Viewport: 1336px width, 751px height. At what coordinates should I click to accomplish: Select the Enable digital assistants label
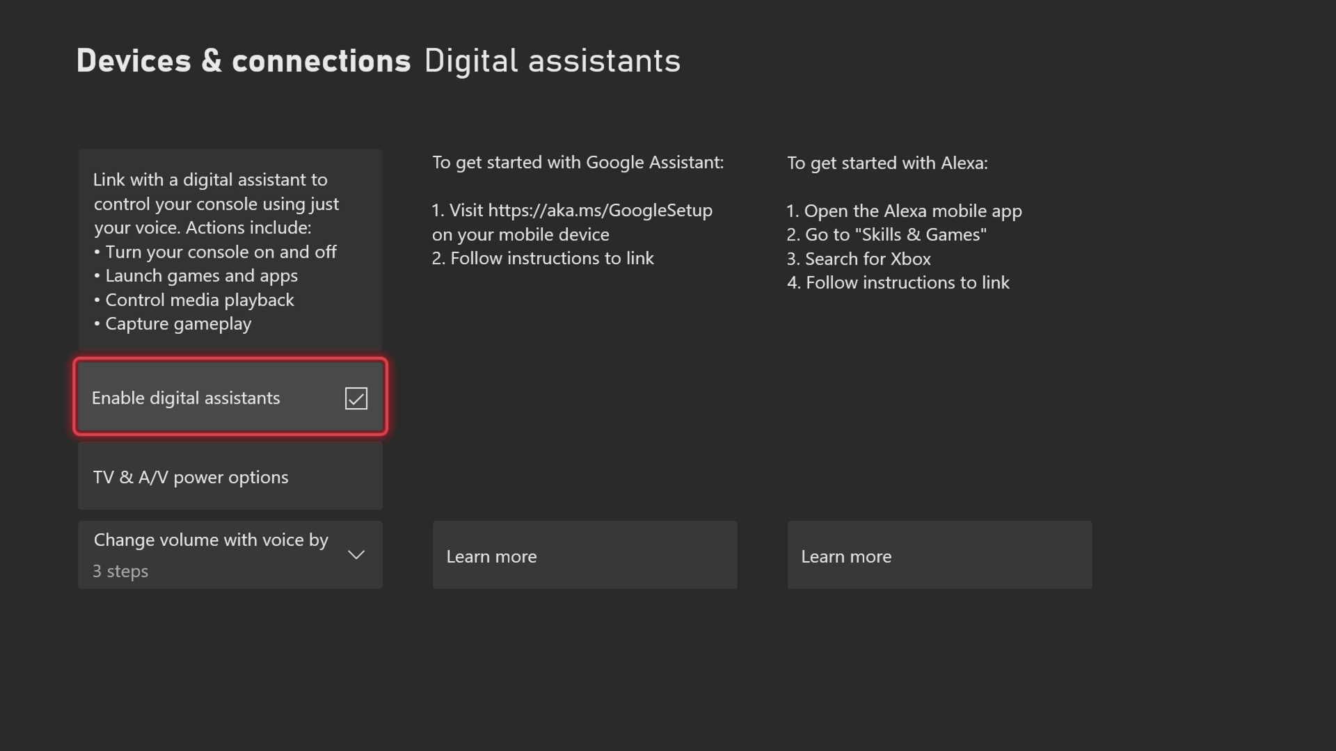tap(186, 398)
